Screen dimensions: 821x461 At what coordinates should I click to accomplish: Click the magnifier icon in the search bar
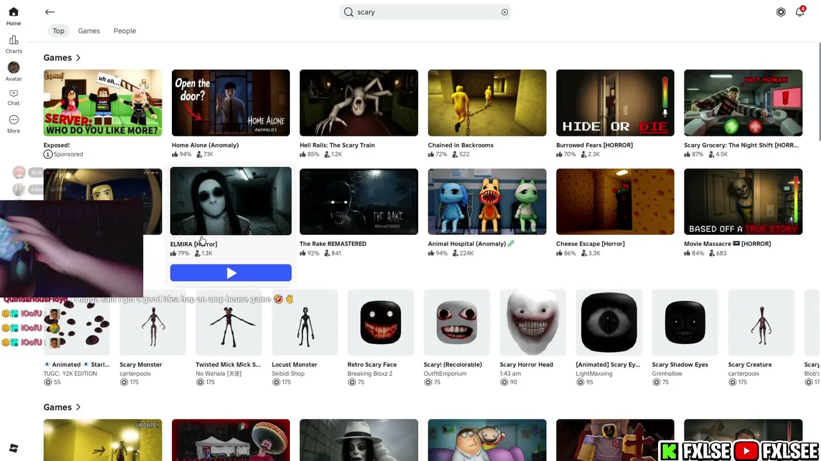coord(348,12)
